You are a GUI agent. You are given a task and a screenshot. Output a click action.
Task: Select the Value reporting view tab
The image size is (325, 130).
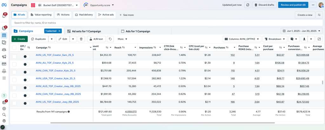tap(41, 15)
